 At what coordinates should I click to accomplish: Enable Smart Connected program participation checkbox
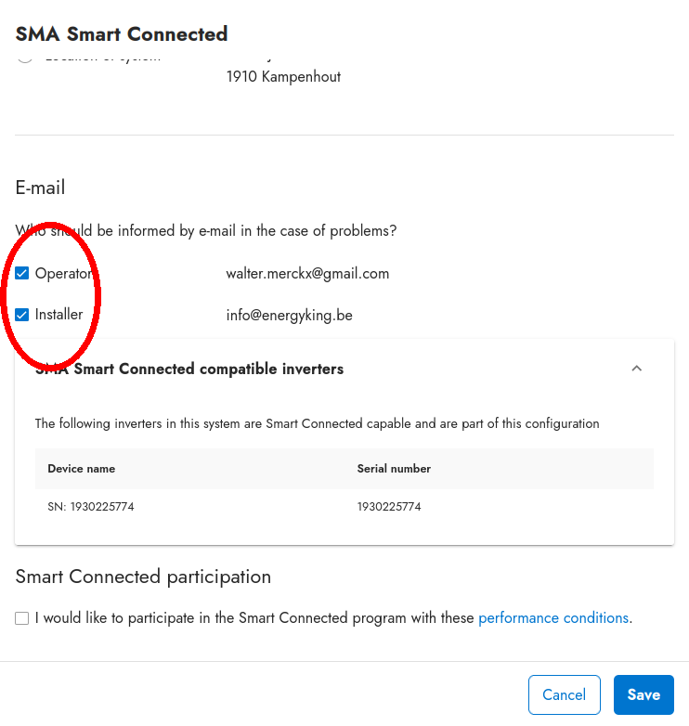click(22, 618)
